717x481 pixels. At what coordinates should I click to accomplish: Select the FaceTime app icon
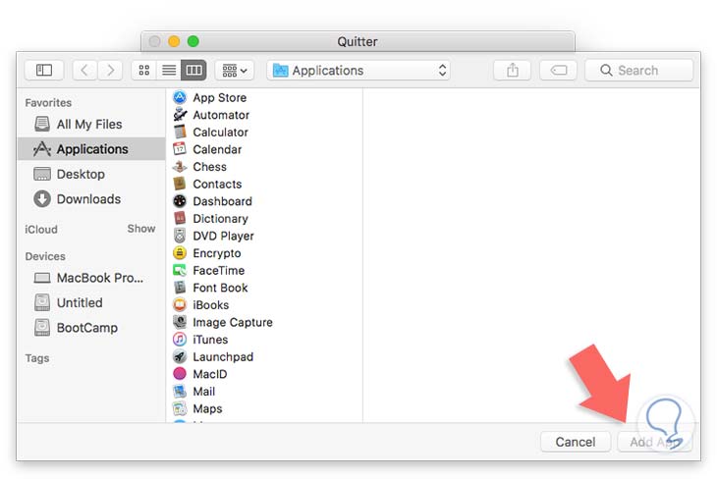coord(180,270)
